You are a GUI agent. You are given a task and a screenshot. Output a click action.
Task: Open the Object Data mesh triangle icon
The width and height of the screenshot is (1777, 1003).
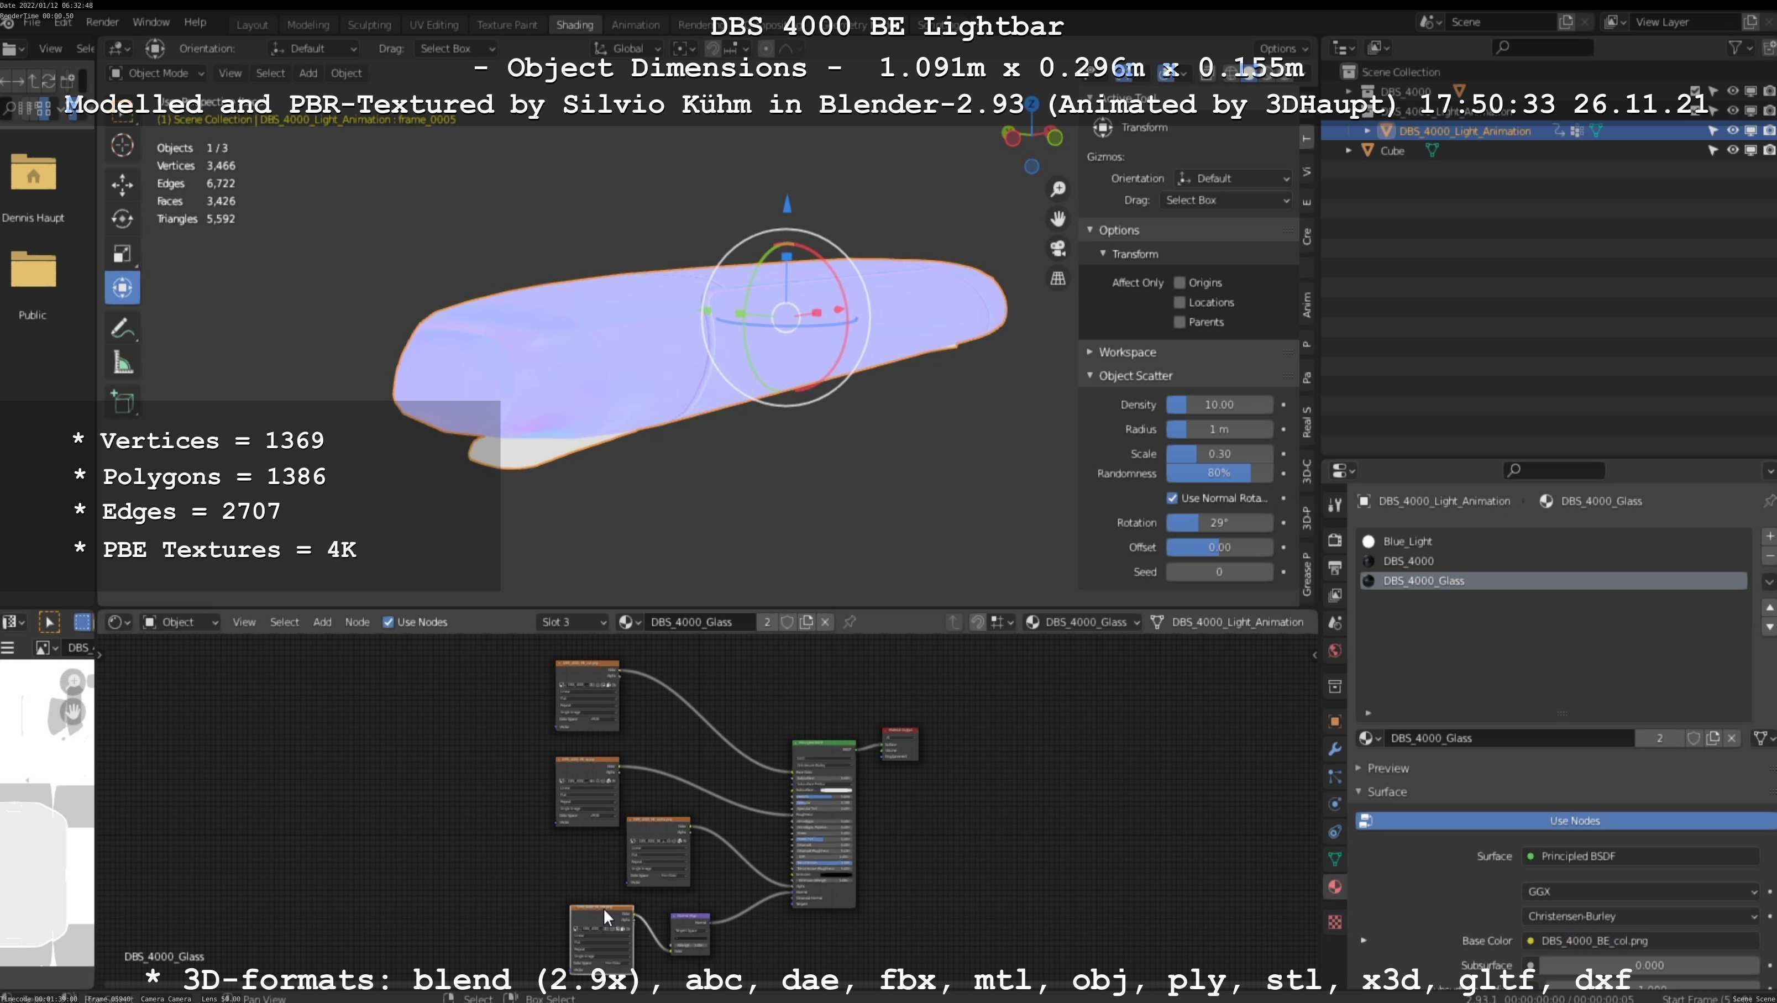pos(1335,859)
